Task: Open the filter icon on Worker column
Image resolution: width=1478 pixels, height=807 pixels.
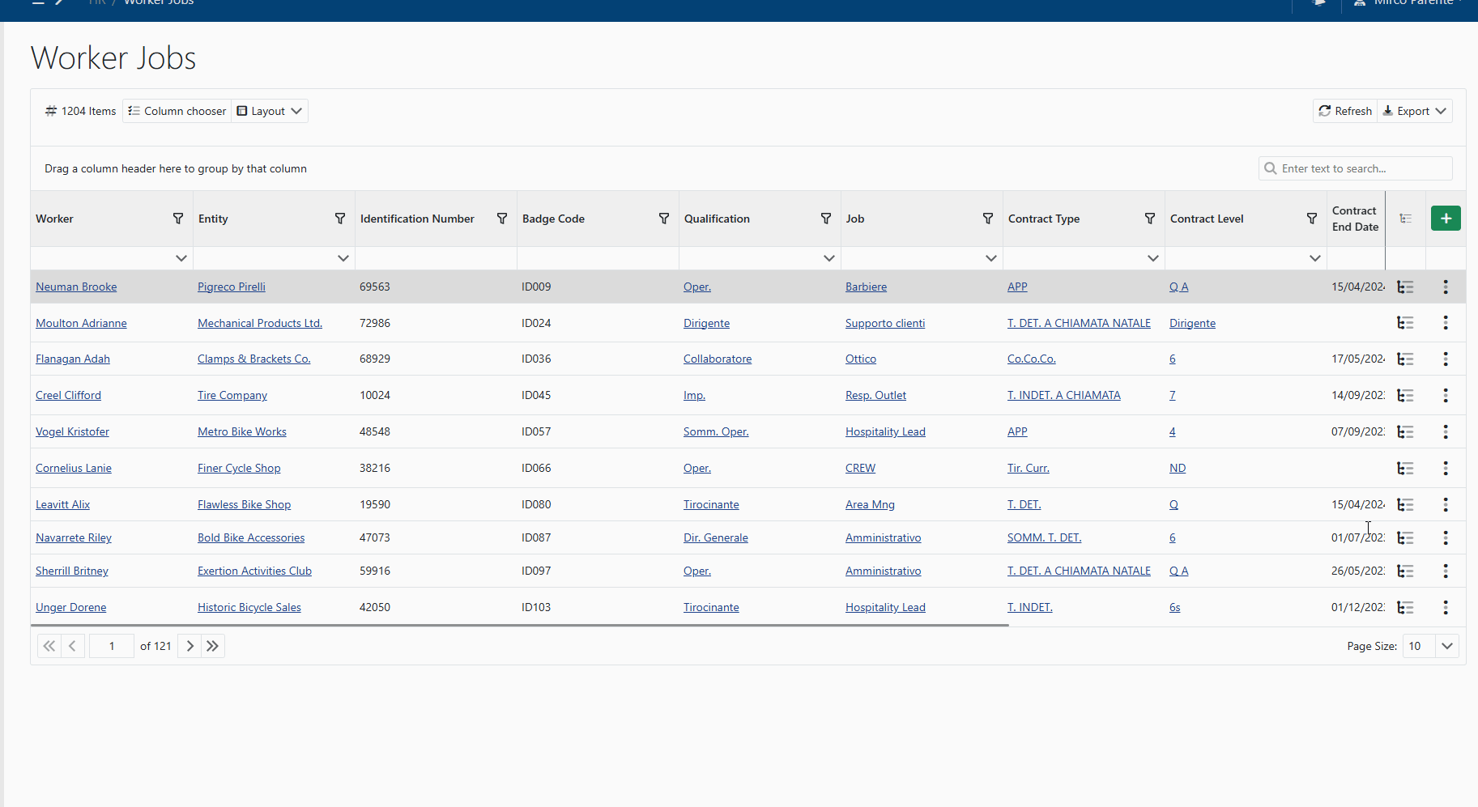Action: [x=178, y=219]
